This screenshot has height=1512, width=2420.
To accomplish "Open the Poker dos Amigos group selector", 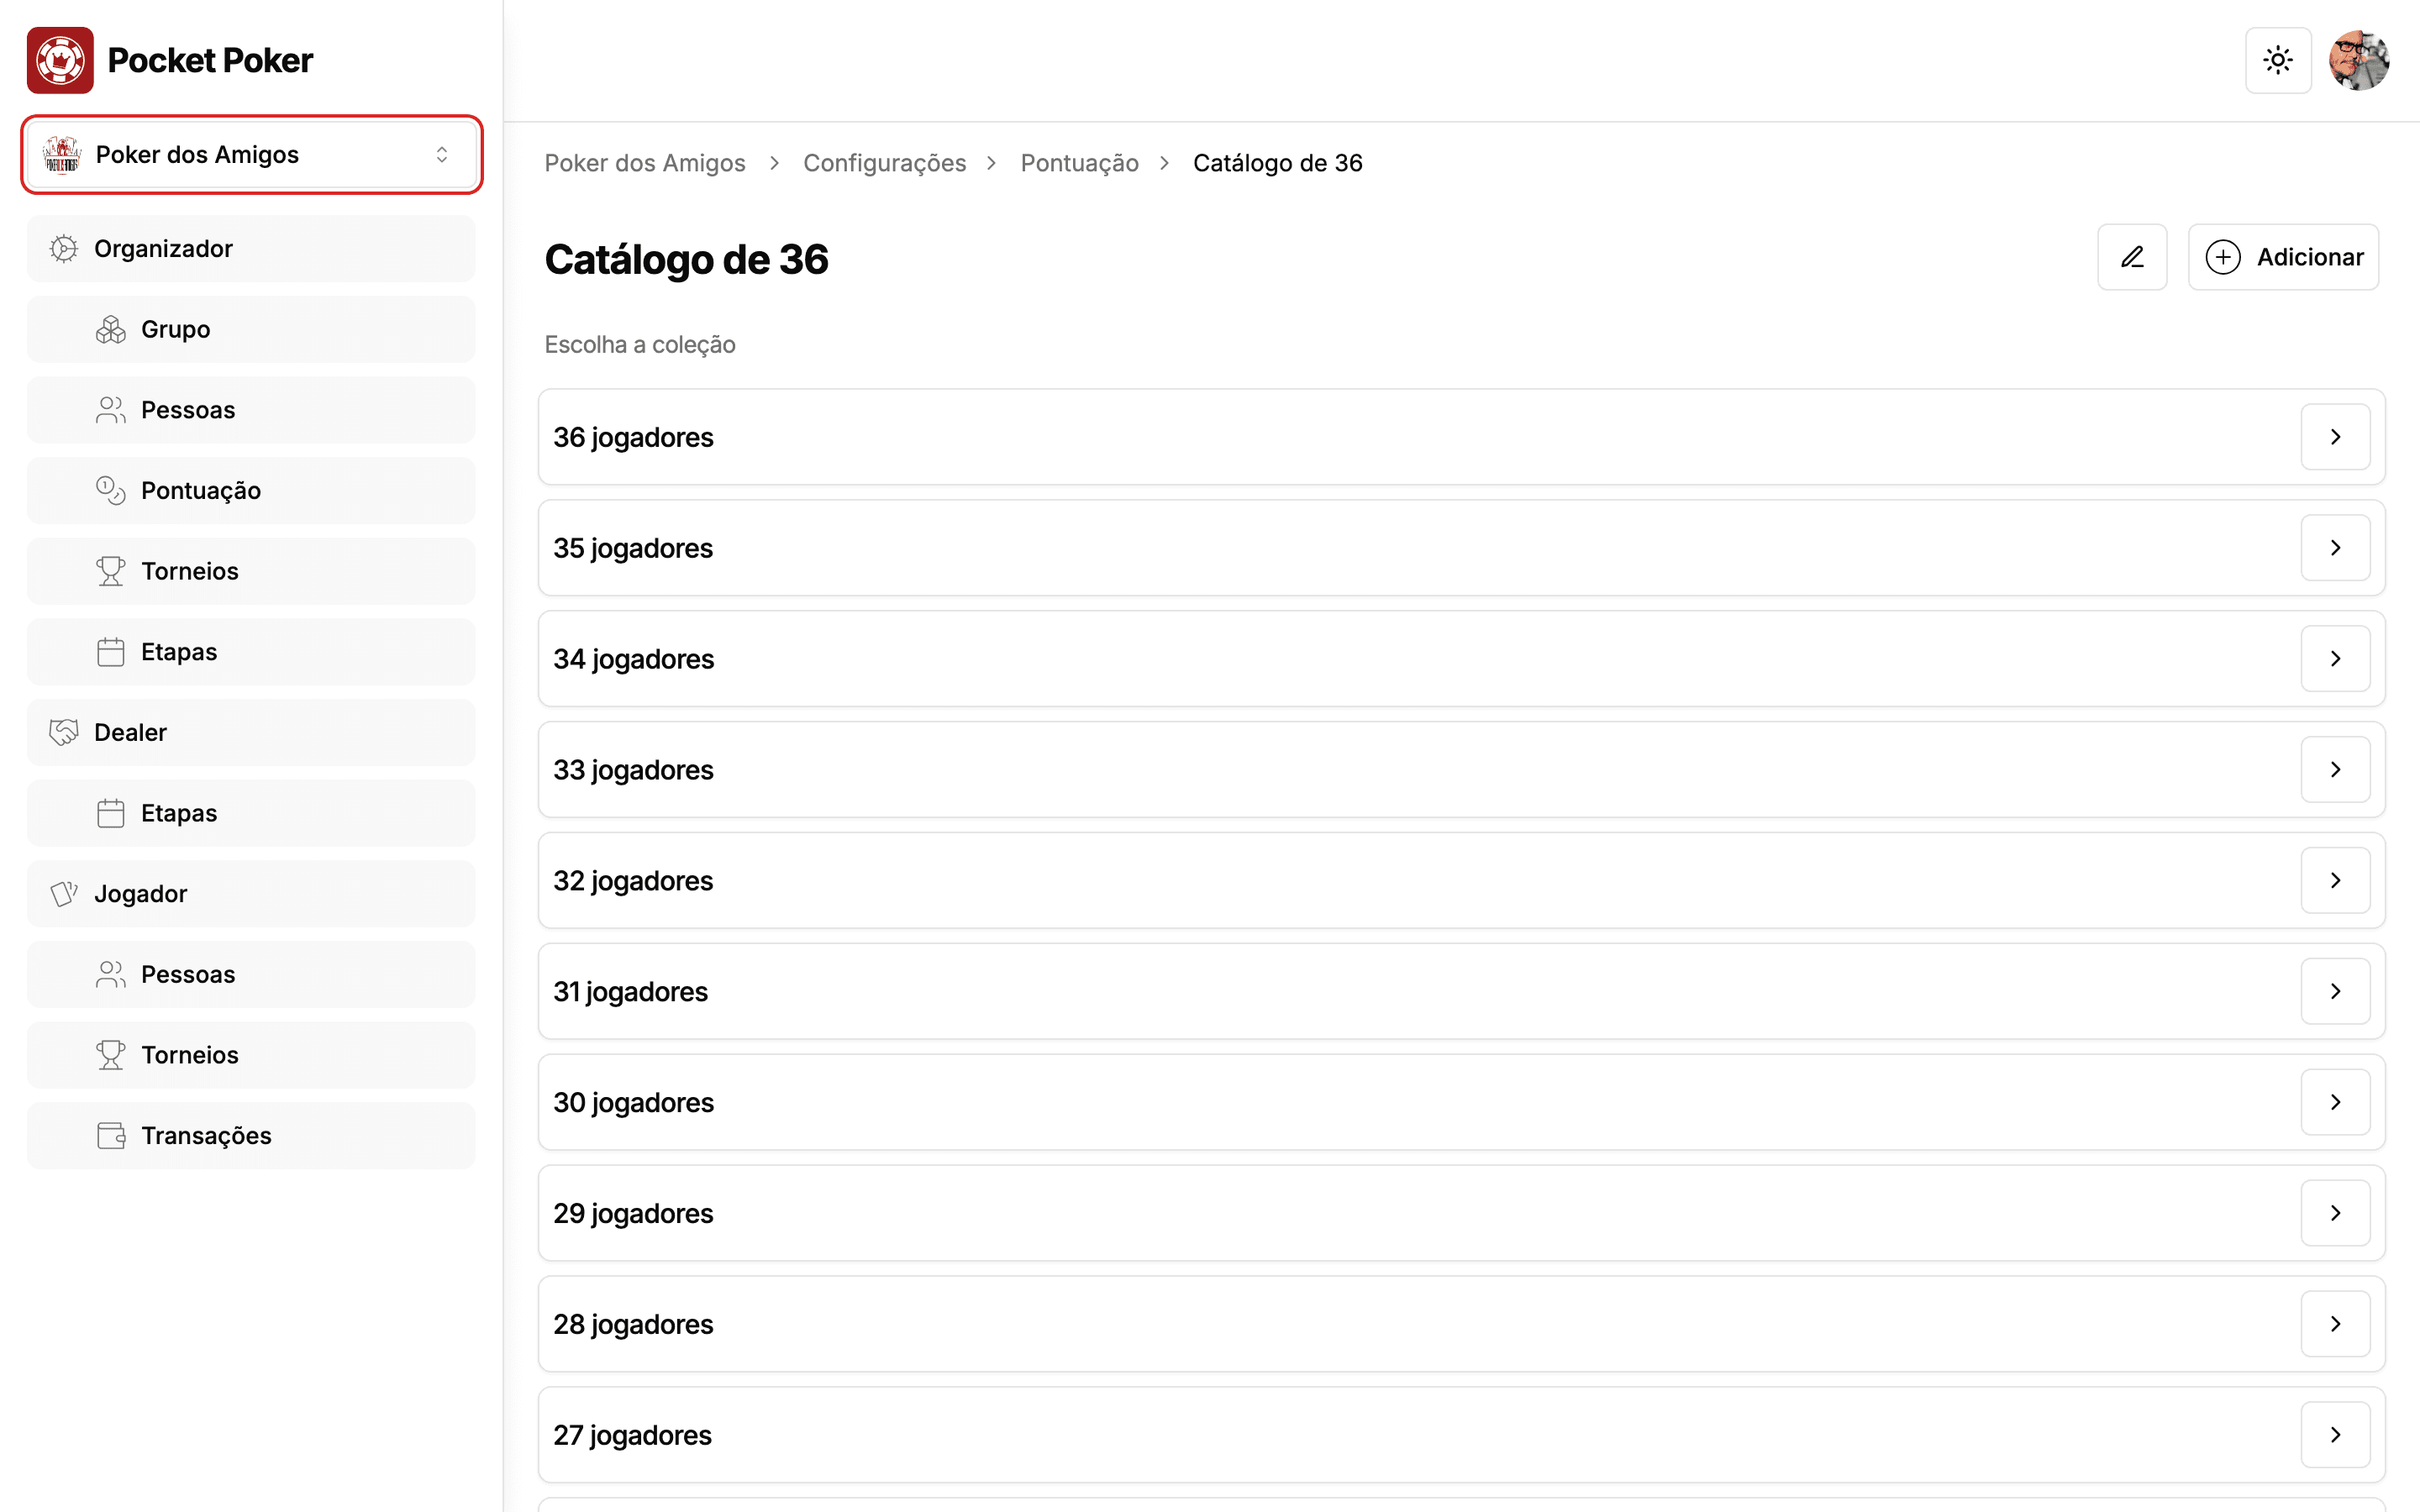I will [x=251, y=155].
